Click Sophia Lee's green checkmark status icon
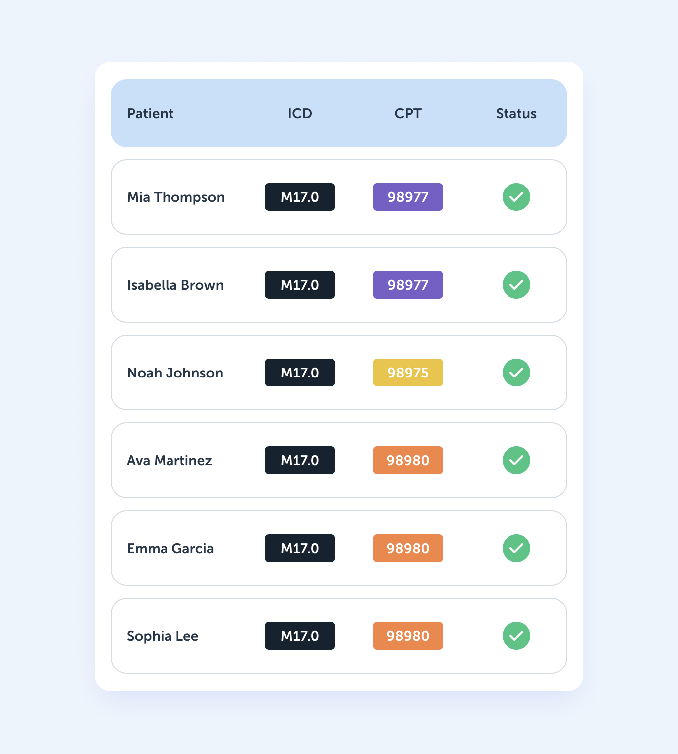The width and height of the screenshot is (678, 754). (x=516, y=636)
